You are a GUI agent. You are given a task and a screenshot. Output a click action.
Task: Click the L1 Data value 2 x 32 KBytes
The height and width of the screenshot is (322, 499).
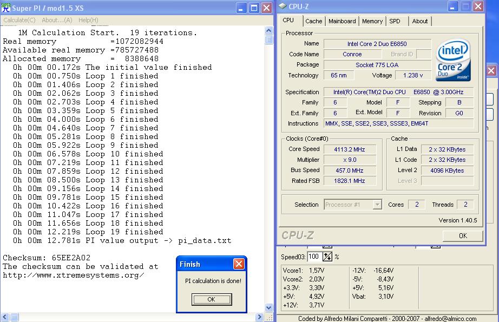click(447, 149)
